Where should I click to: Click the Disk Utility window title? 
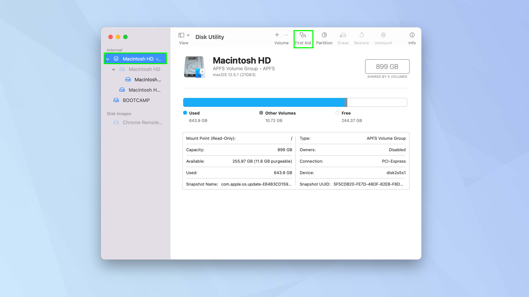209,37
